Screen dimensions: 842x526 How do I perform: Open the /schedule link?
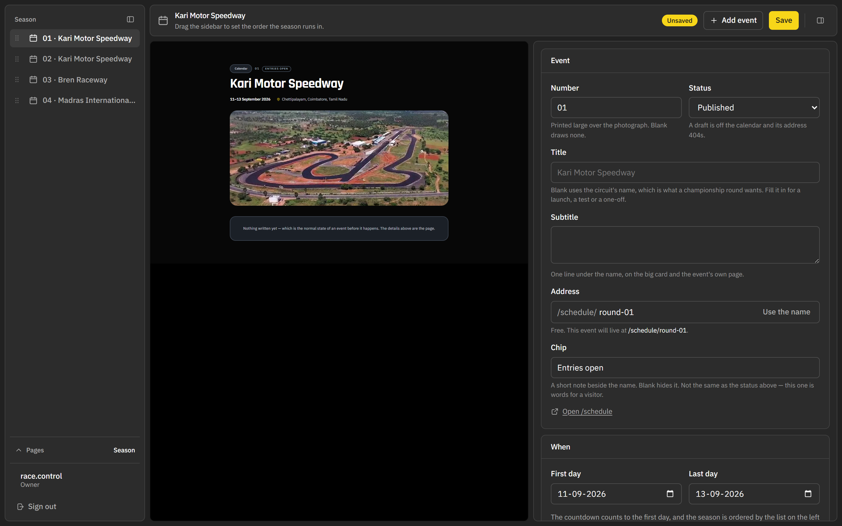587,411
